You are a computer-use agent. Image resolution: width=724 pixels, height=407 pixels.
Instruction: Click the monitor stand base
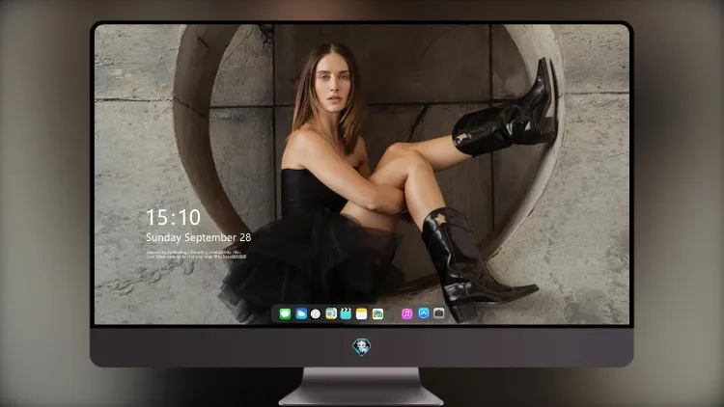(361, 387)
